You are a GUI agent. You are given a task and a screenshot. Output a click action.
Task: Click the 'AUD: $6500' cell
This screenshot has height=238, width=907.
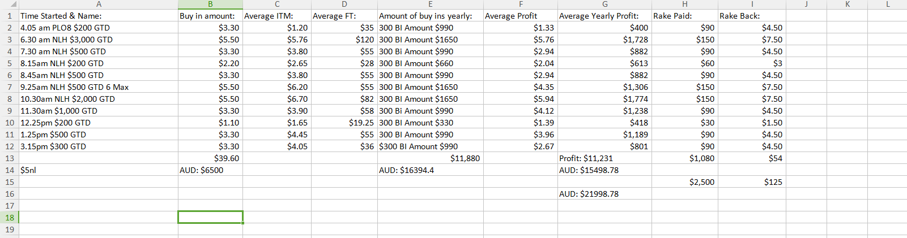210,170
